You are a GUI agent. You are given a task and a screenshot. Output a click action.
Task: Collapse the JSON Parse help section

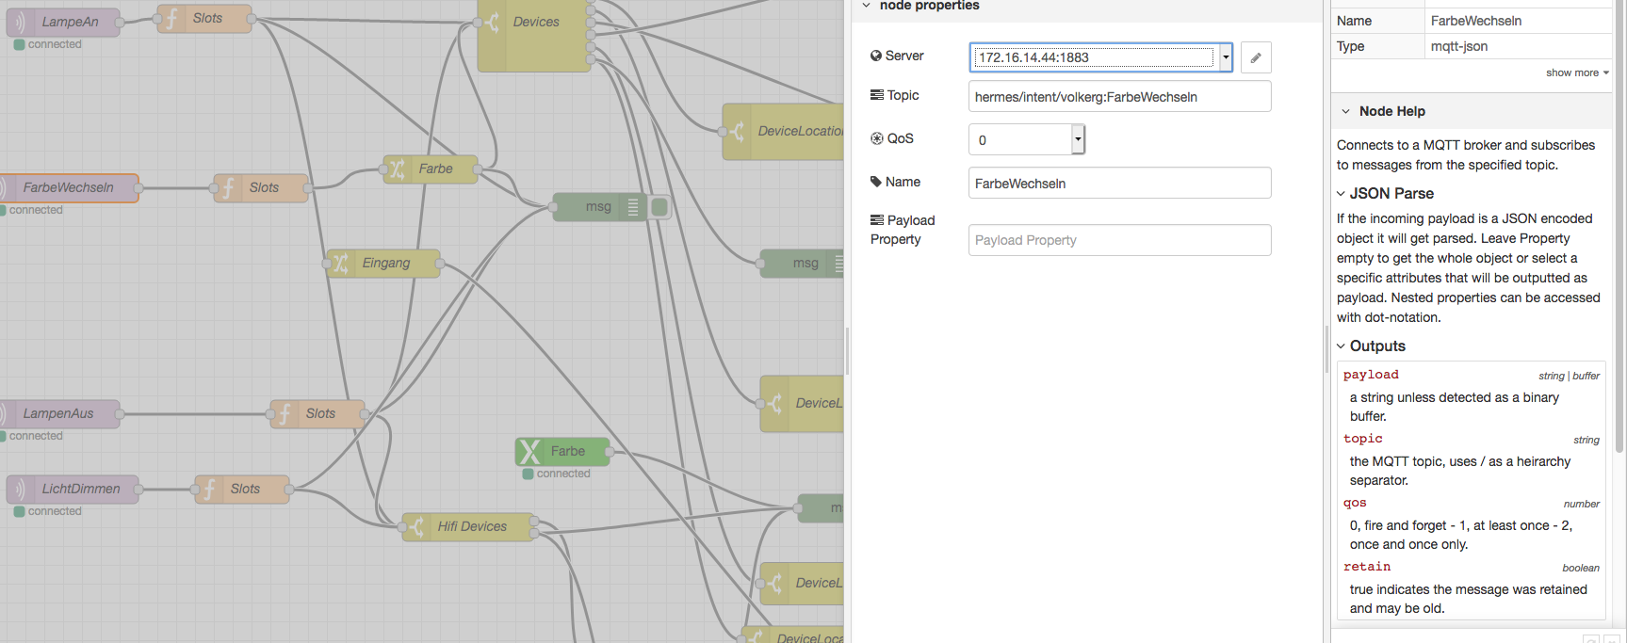tap(1341, 194)
